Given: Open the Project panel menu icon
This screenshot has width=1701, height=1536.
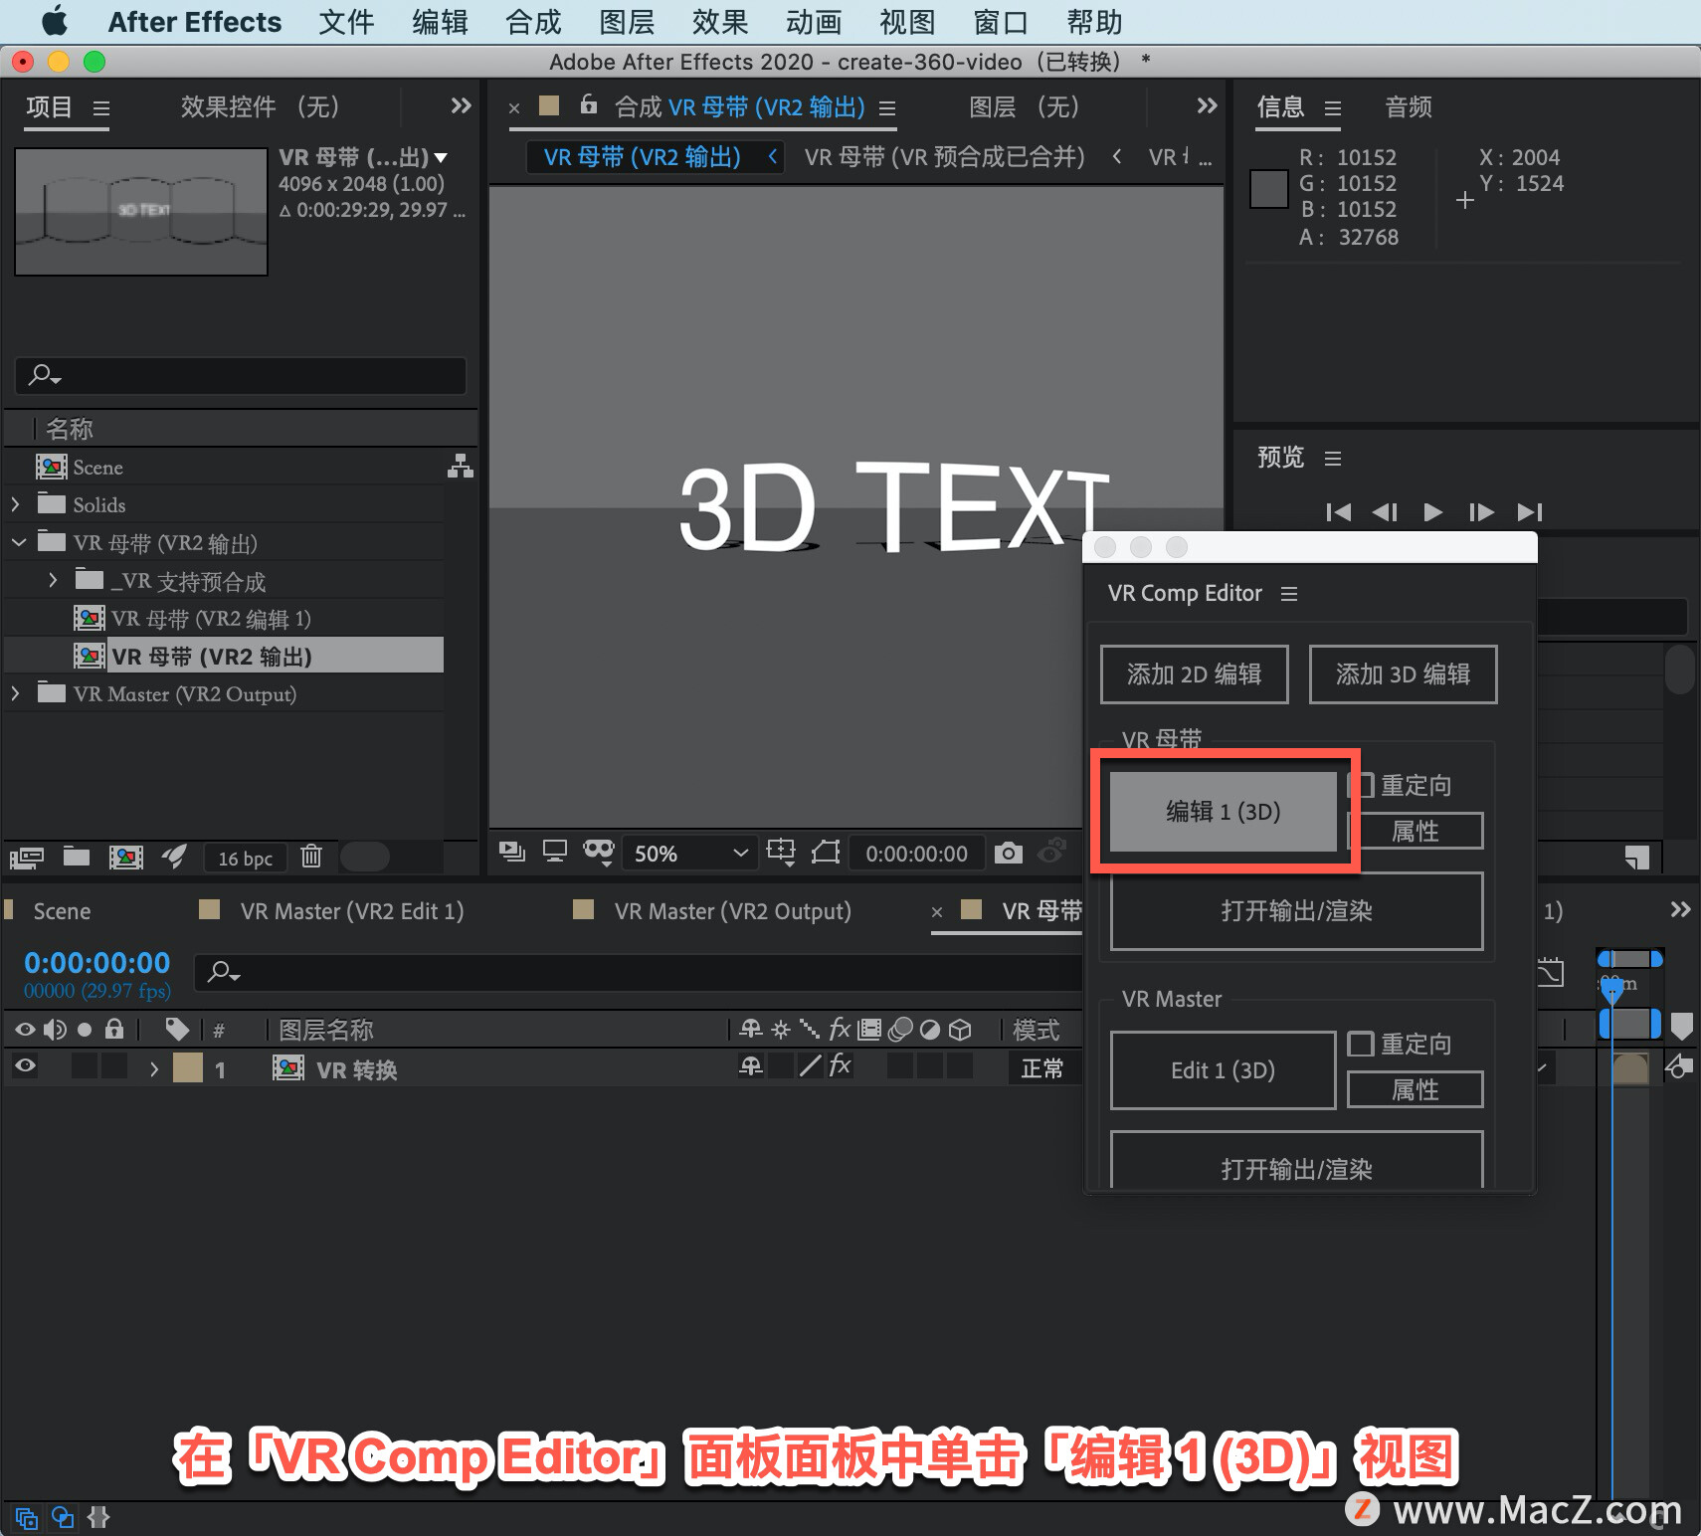Looking at the screenshot, I should [101, 108].
